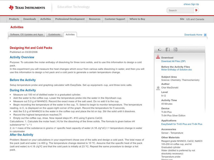
Task: Sign up for eNews
Action: (x=191, y=4)
